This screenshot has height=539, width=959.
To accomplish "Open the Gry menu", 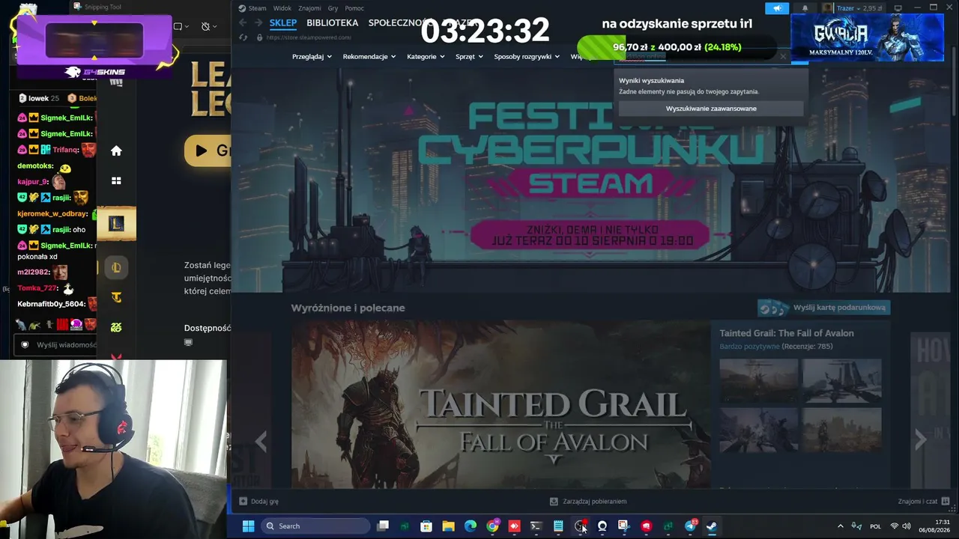I will 333,8.
